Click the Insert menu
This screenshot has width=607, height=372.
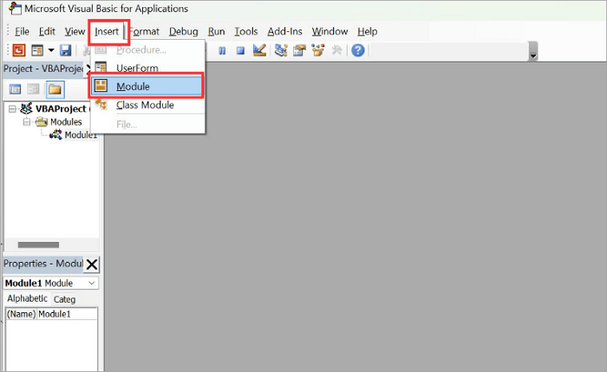[107, 31]
